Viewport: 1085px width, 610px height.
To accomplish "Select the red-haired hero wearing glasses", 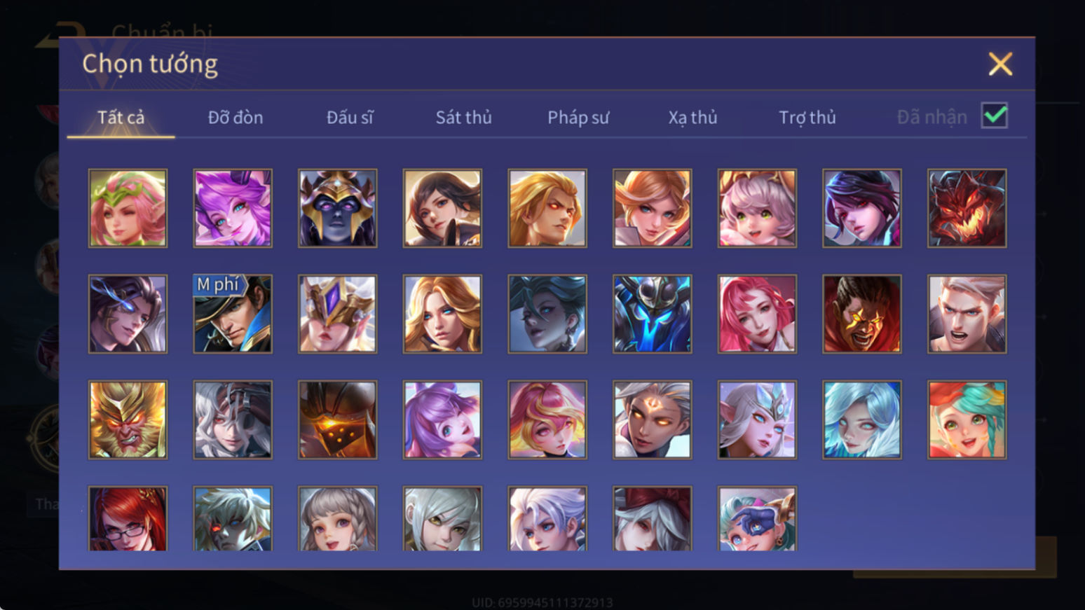I will [x=128, y=518].
